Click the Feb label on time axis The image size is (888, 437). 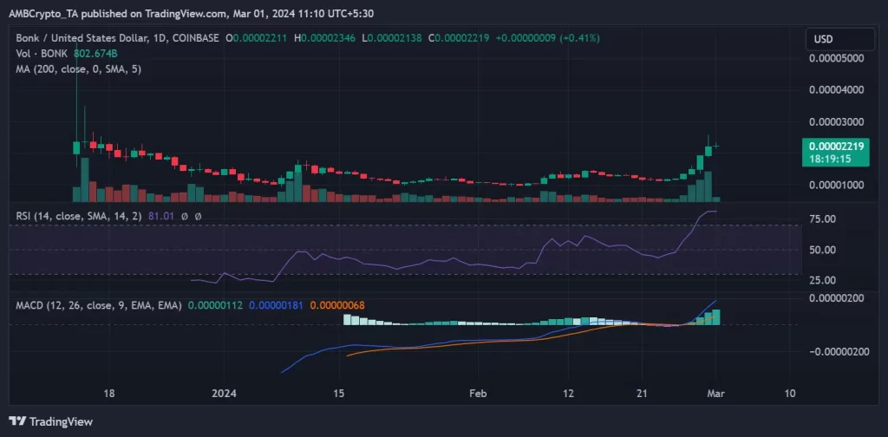point(478,393)
